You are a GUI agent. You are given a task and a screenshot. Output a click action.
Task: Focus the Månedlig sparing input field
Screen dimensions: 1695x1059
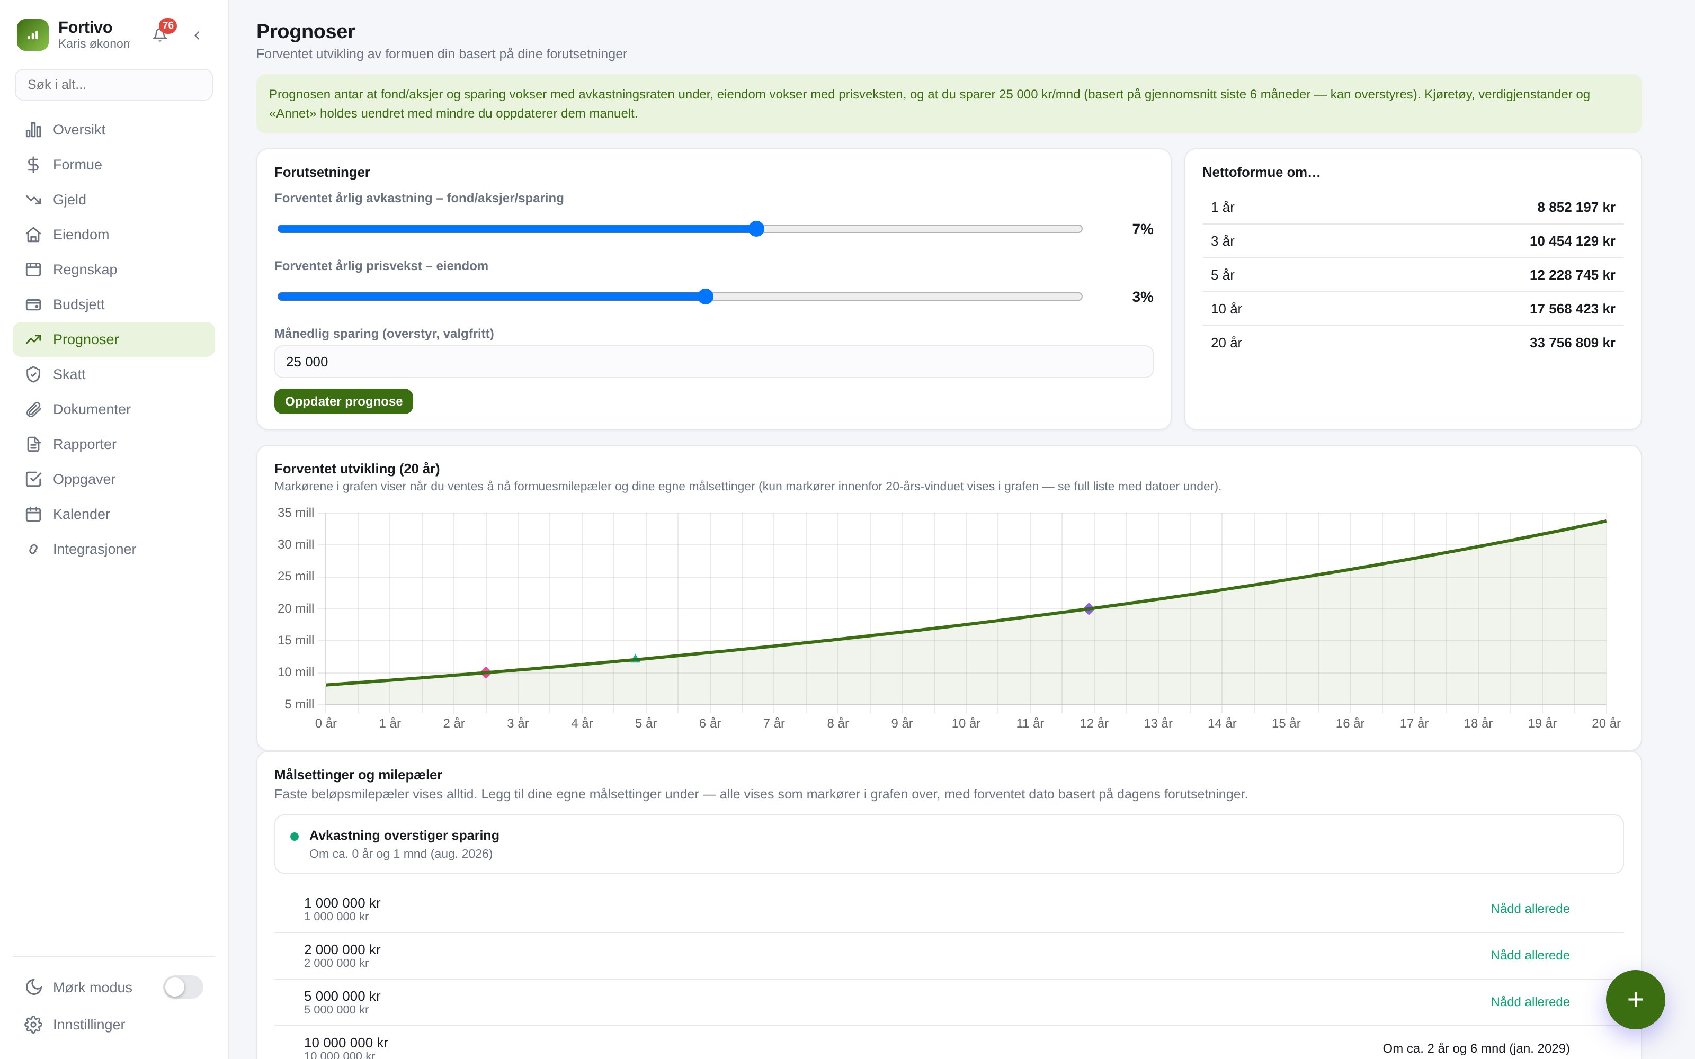point(713,362)
